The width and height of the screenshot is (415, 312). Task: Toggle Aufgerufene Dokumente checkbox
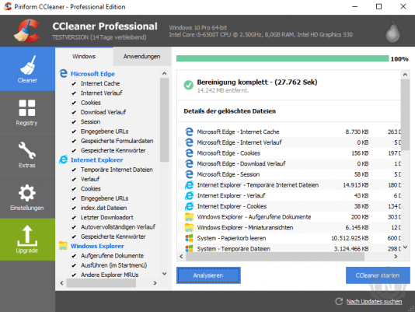point(74,256)
